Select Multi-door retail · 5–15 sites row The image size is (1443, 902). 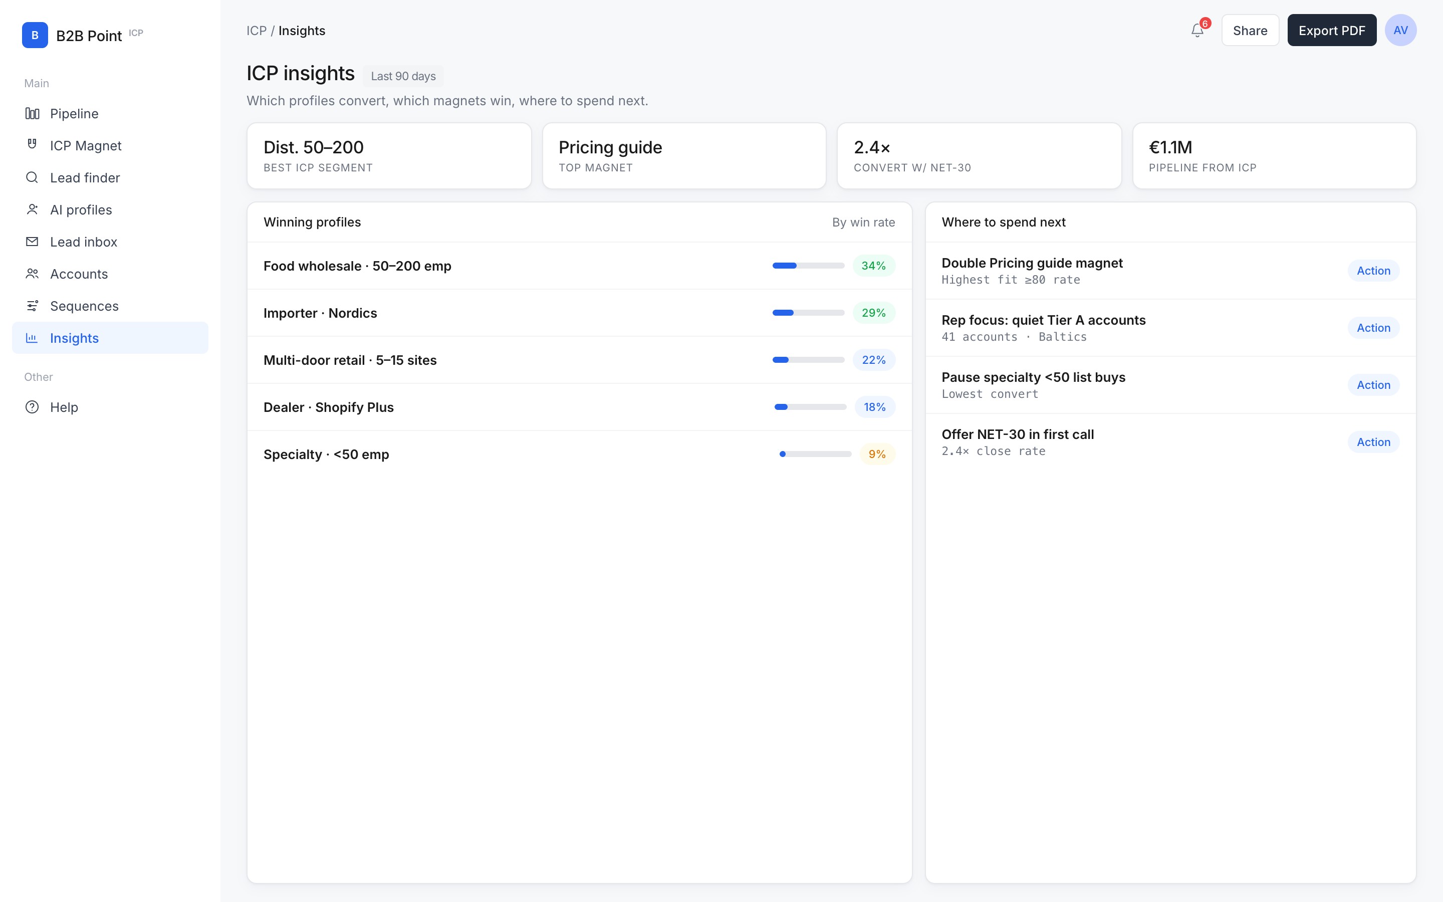point(579,360)
